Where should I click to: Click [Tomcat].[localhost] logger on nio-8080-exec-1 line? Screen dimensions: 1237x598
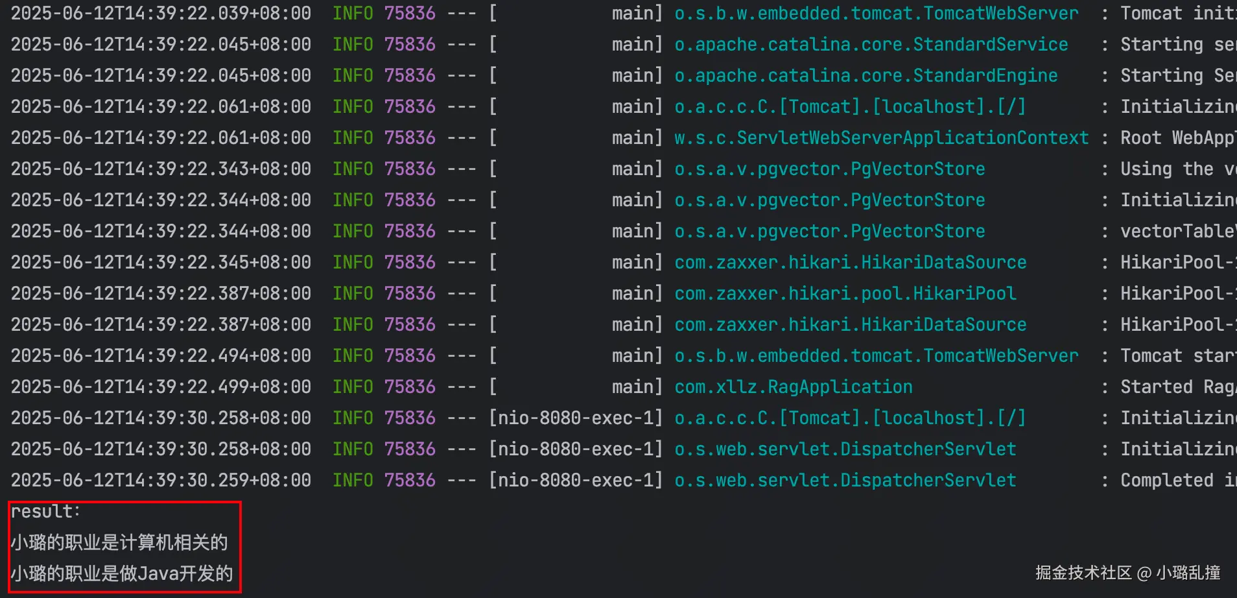pyautogui.click(x=850, y=418)
